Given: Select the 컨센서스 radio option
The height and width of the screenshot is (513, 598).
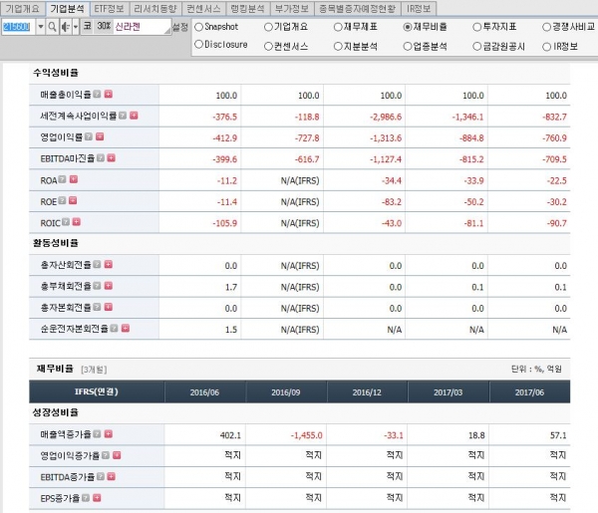Looking at the screenshot, I should pos(268,47).
